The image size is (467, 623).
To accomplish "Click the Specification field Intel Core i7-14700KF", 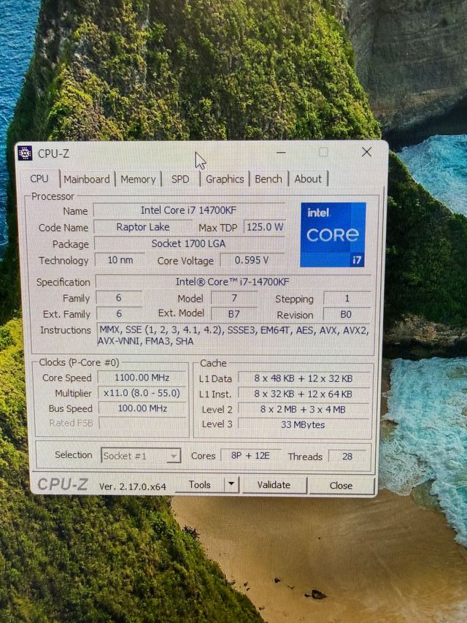I will pos(233,282).
